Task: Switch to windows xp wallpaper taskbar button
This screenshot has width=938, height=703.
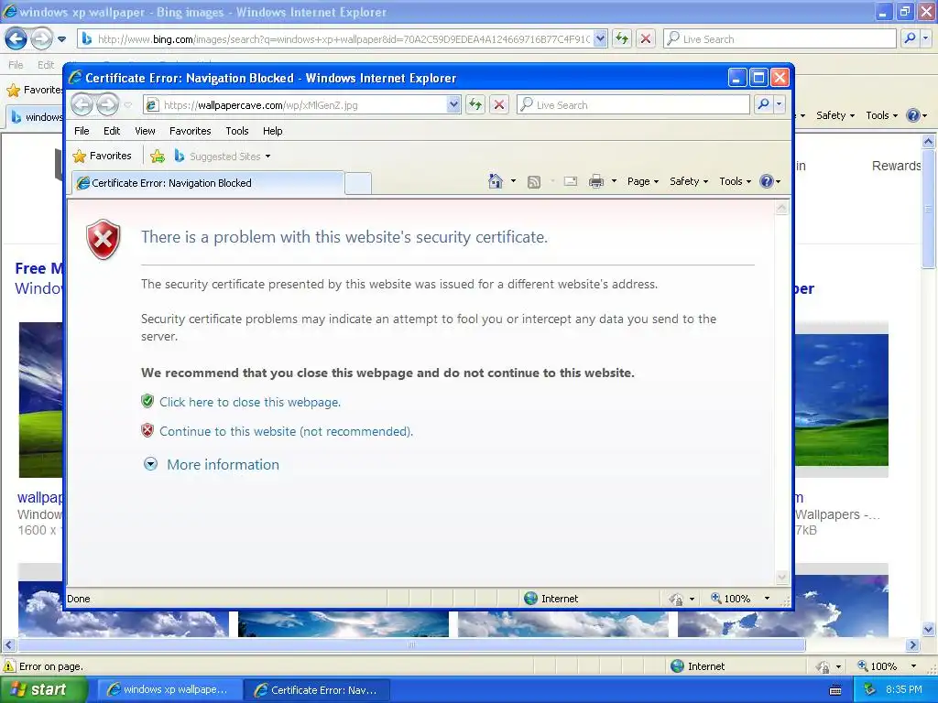Action: 169,689
